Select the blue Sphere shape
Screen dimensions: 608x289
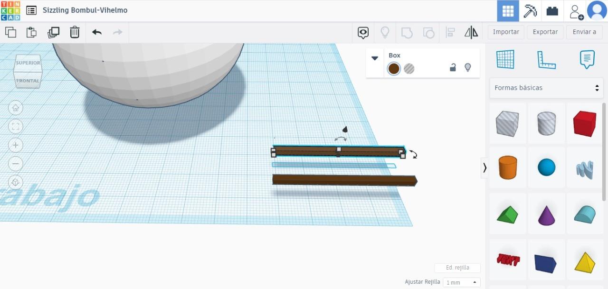546,168
